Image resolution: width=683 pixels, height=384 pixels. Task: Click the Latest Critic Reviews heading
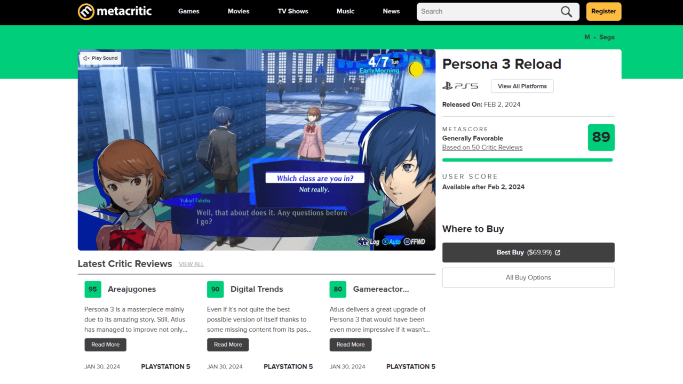click(x=125, y=264)
